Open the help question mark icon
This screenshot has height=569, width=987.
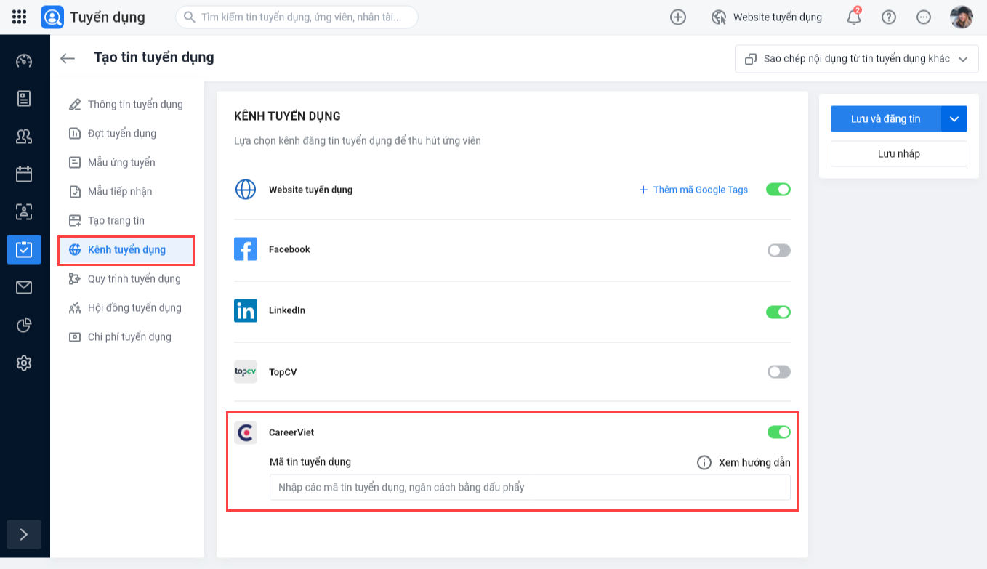[x=889, y=17]
